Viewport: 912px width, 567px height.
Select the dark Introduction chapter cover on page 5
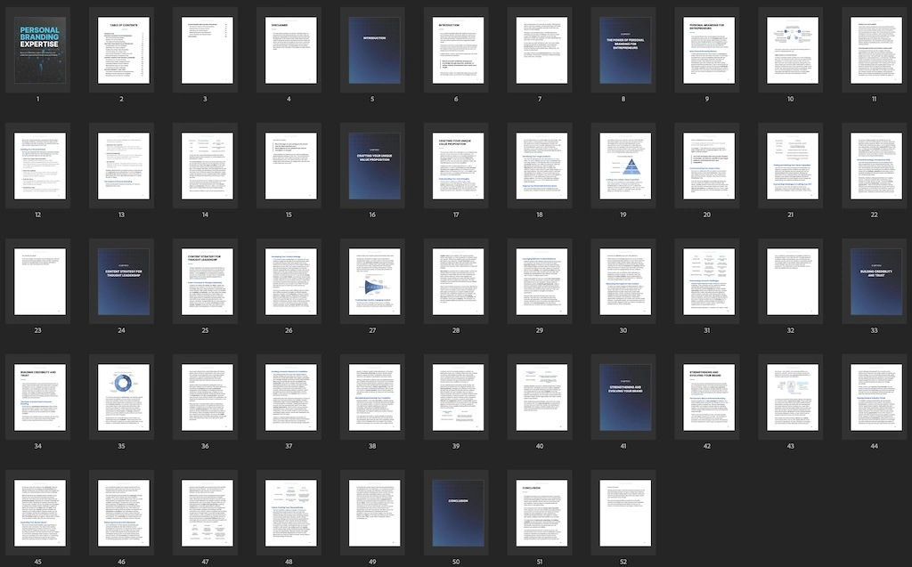click(x=372, y=51)
